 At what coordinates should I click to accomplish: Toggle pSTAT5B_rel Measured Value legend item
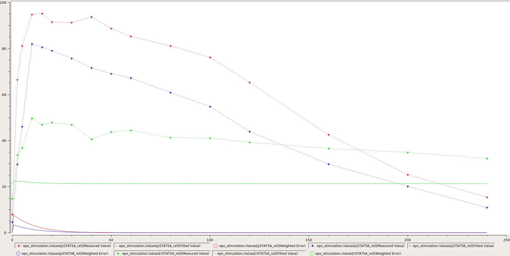[357, 246]
